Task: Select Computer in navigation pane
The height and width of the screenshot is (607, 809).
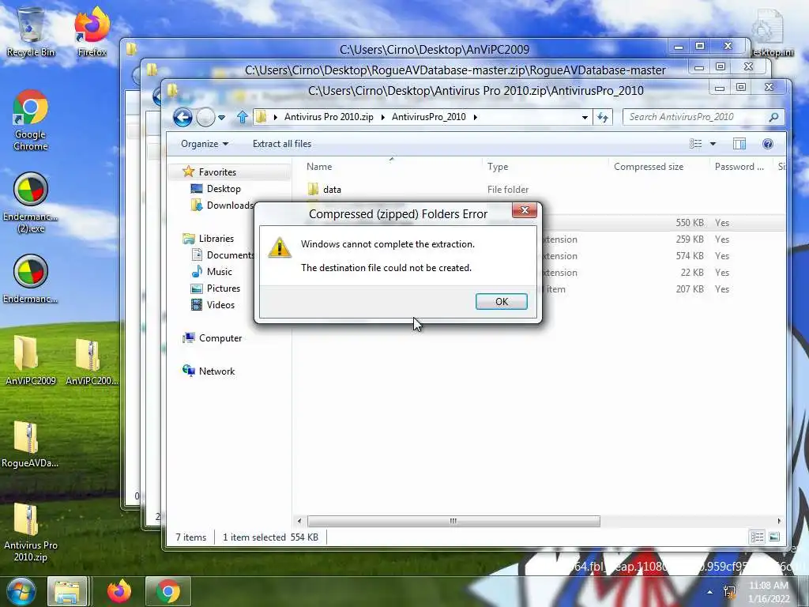Action: [x=220, y=338]
